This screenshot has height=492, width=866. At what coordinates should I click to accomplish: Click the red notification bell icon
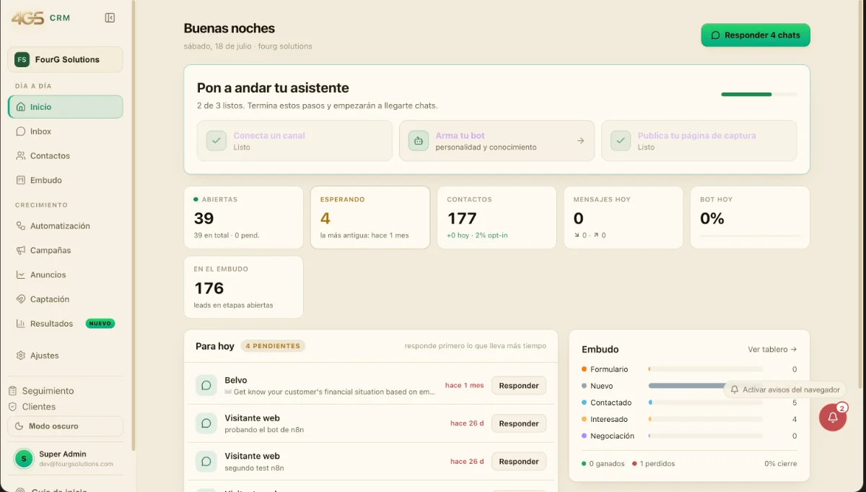pyautogui.click(x=833, y=418)
